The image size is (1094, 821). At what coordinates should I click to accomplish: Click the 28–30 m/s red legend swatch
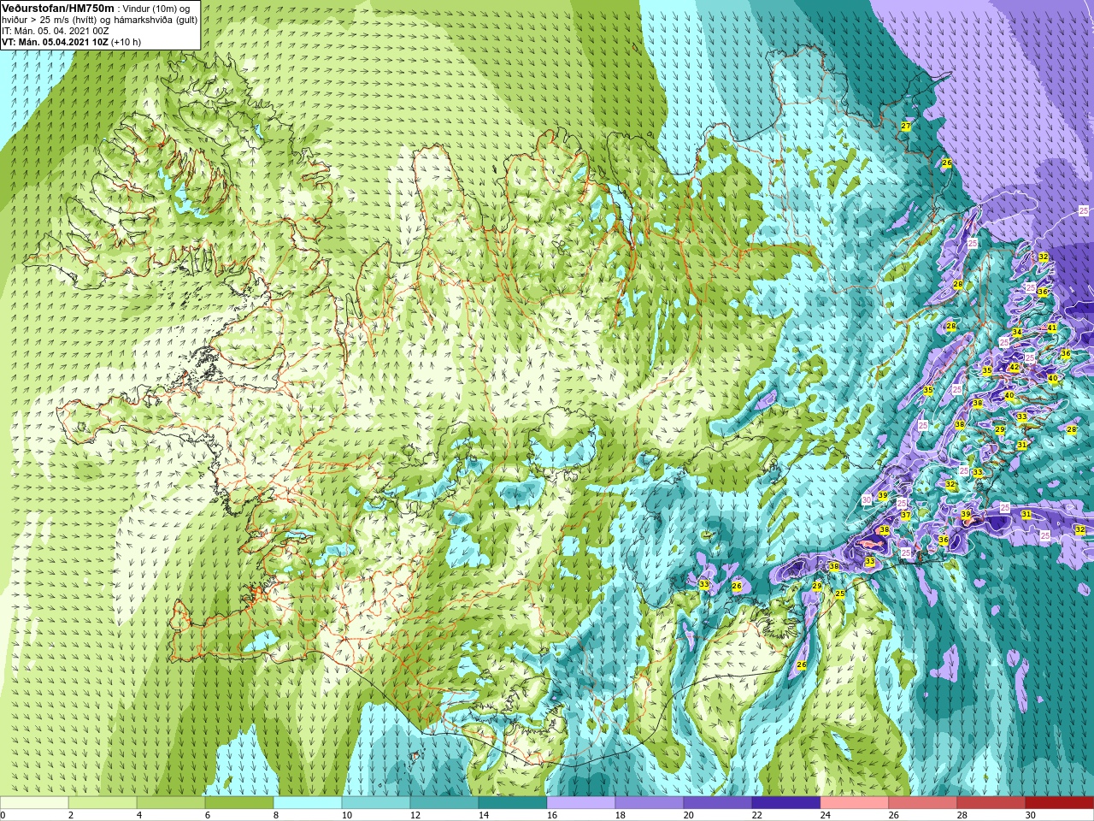[x=991, y=802]
